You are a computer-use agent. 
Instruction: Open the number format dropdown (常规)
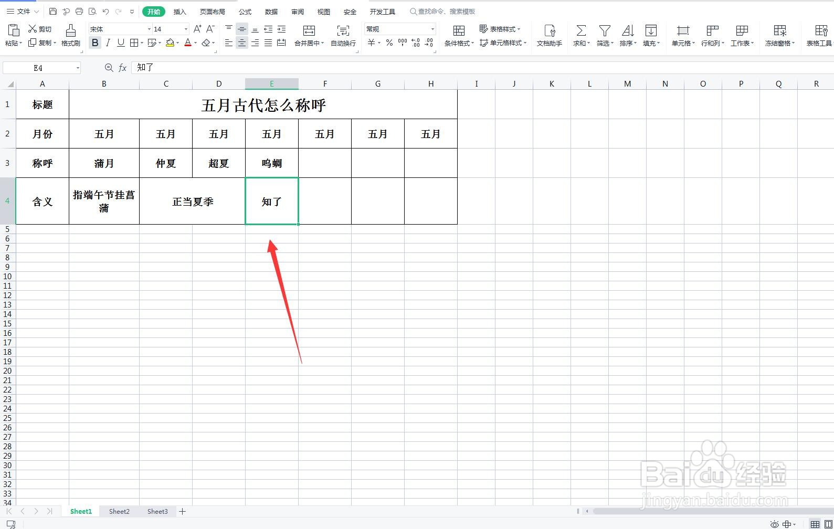432,29
